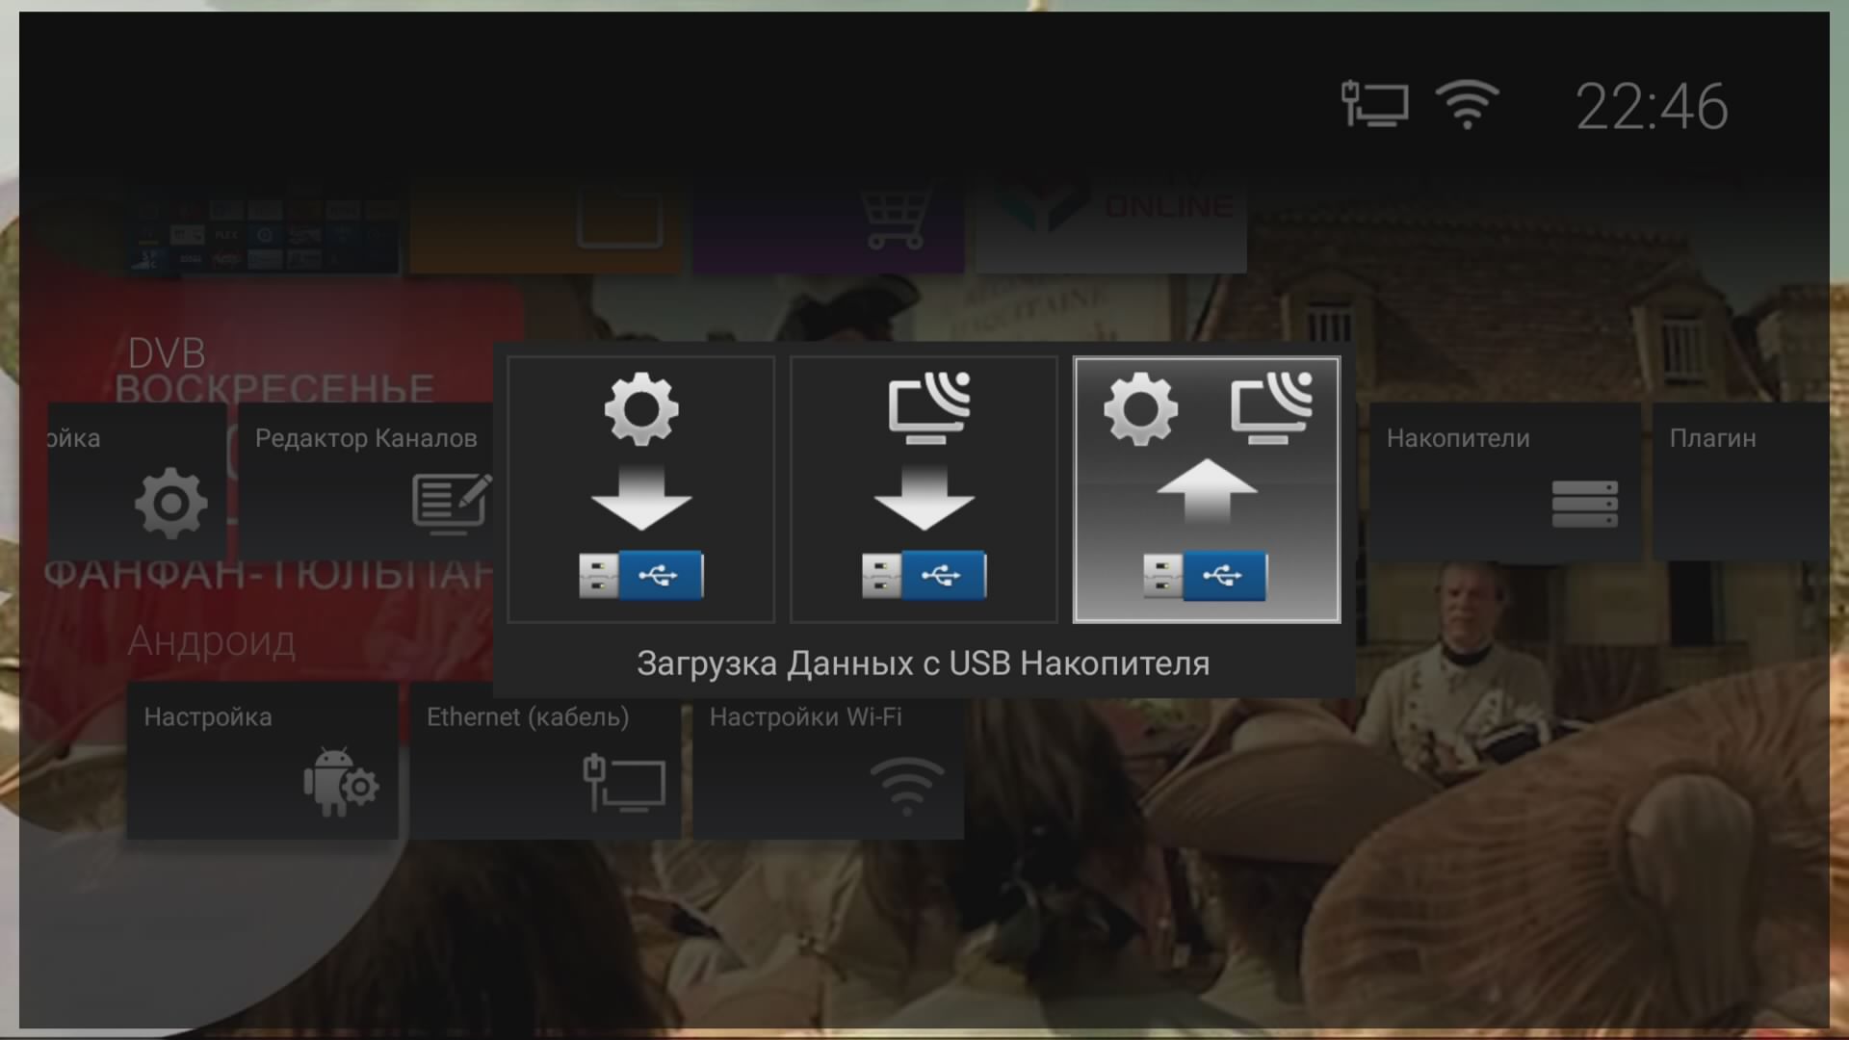The height and width of the screenshot is (1040, 1849).
Task: Open the Плагин tile
Action: tap(1741, 481)
